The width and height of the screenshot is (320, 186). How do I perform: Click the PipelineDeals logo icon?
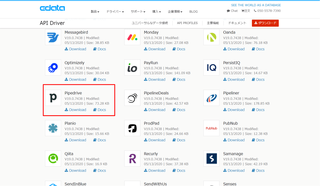(132, 98)
